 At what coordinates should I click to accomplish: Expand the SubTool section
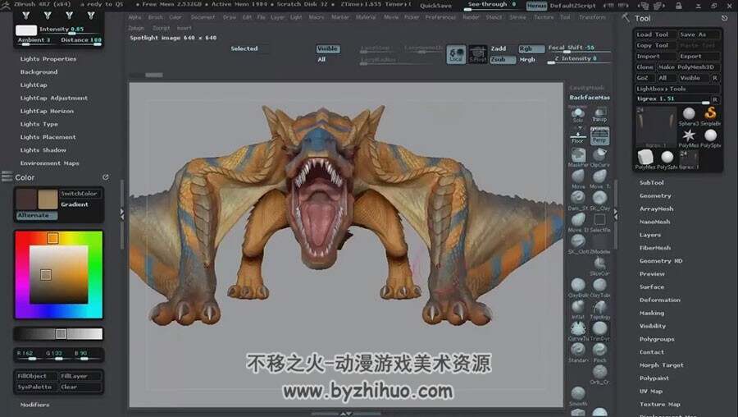651,182
